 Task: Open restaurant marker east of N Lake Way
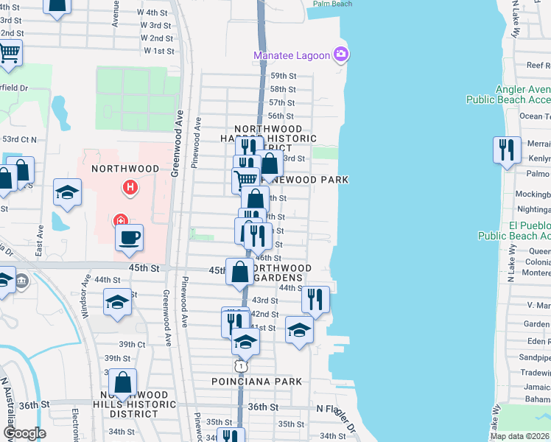point(507,152)
